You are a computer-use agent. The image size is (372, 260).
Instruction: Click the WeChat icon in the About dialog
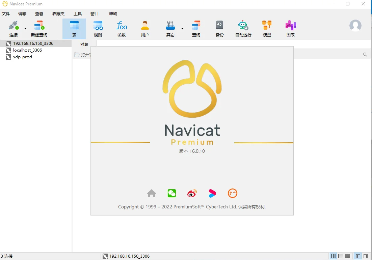171,193
